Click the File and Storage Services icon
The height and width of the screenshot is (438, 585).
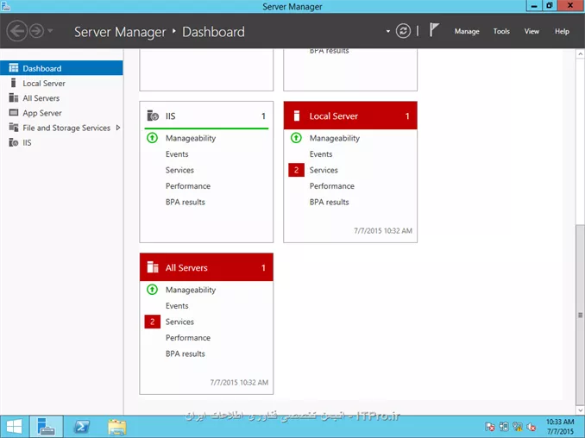pyautogui.click(x=14, y=128)
